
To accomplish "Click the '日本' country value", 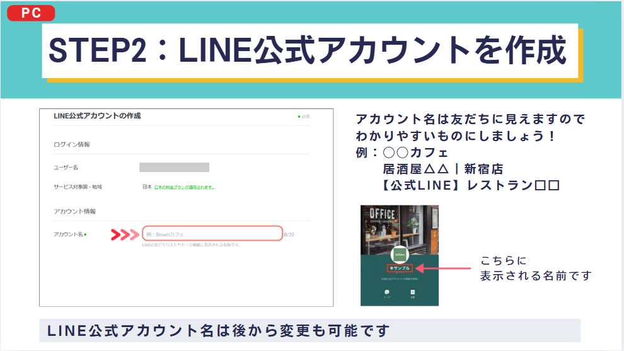I will [x=147, y=187].
